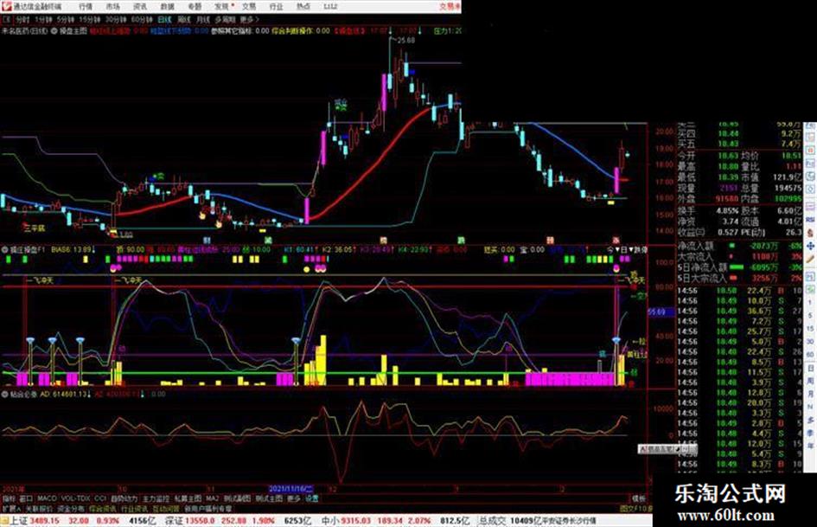Switch to the MA2 indicator tab
The width and height of the screenshot is (817, 527).
coord(213,498)
